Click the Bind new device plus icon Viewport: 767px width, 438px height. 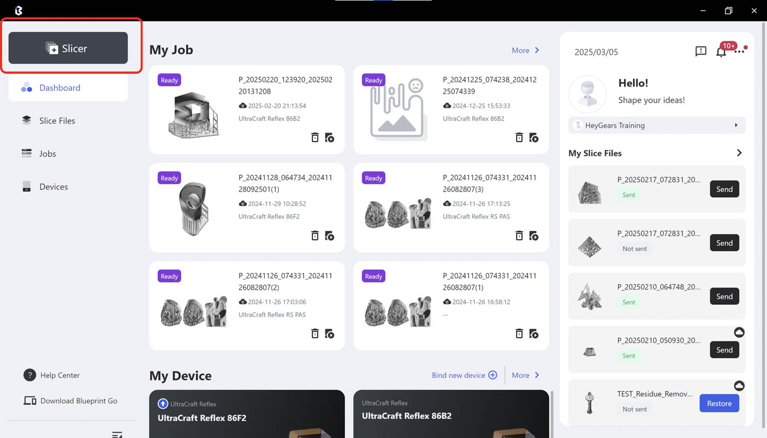[493, 375]
